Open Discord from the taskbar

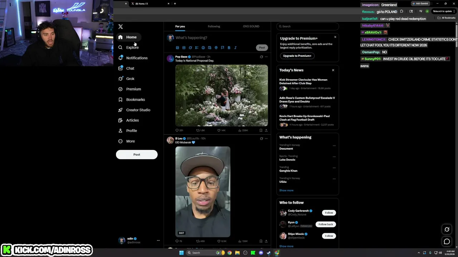pyautogui.click(x=261, y=253)
